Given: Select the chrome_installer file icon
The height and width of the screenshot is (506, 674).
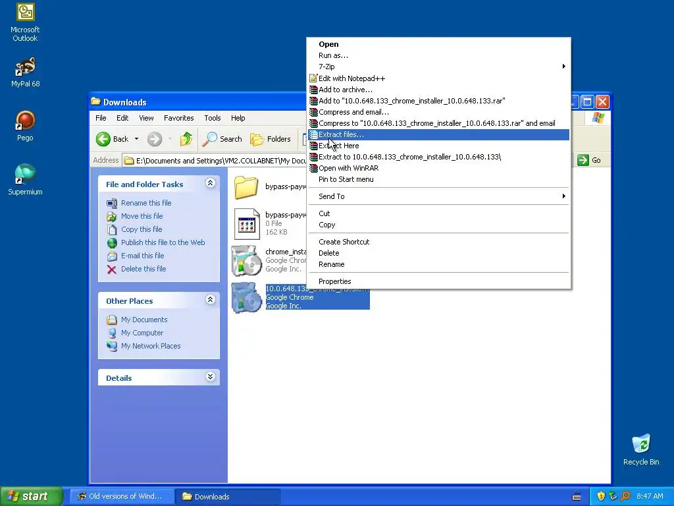Looking at the screenshot, I should 246,261.
